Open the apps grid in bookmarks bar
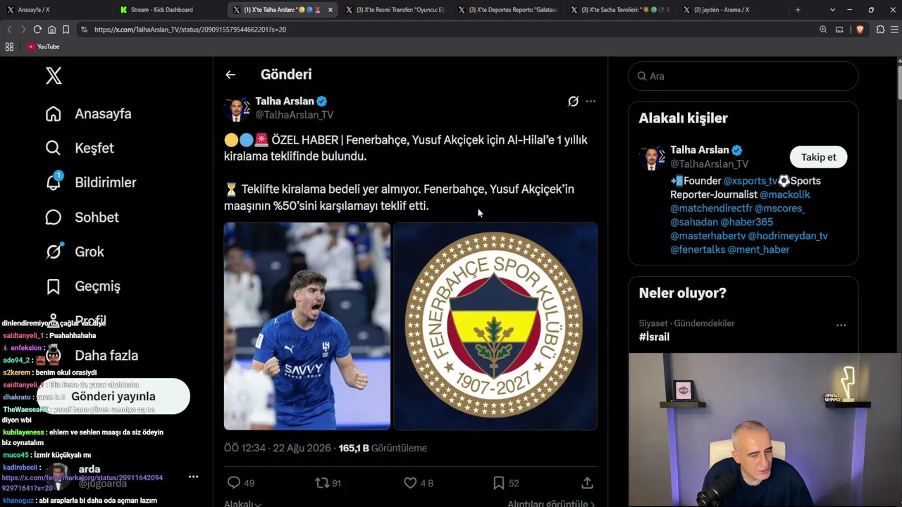Screen dimensions: 902x507 click(x=9, y=46)
